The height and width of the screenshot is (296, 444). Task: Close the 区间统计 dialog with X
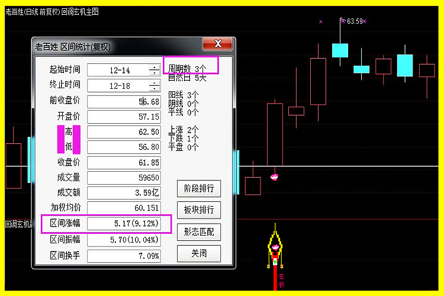[217, 44]
